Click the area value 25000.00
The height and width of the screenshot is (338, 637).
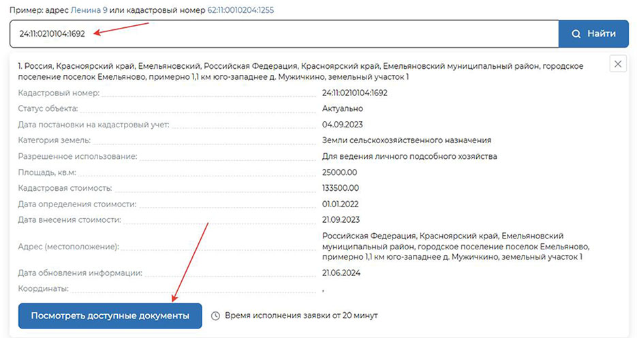(x=340, y=172)
